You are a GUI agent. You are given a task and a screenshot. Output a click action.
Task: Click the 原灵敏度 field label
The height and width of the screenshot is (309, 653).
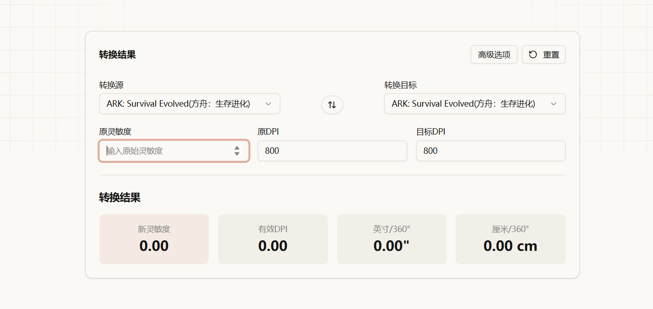tap(115, 132)
